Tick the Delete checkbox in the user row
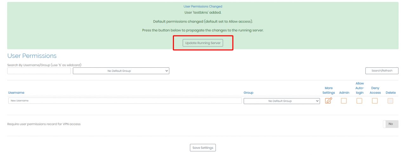Image resolution: width=406 pixels, height=156 pixels. click(x=390, y=101)
